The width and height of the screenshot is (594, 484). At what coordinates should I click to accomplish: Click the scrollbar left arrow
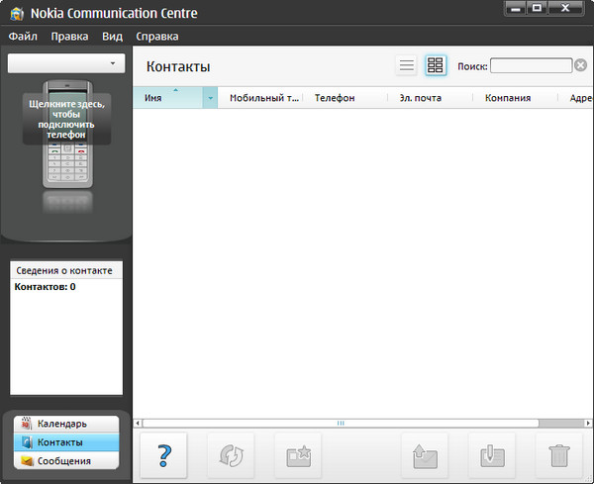(138, 423)
